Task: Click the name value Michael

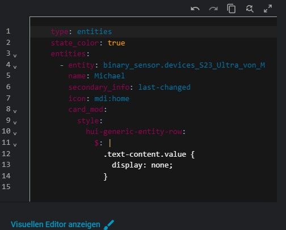Action: pyautogui.click(x=110, y=76)
